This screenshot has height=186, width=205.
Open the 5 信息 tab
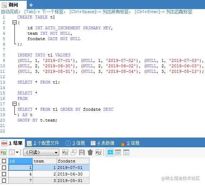pyautogui.click(x=130, y=143)
